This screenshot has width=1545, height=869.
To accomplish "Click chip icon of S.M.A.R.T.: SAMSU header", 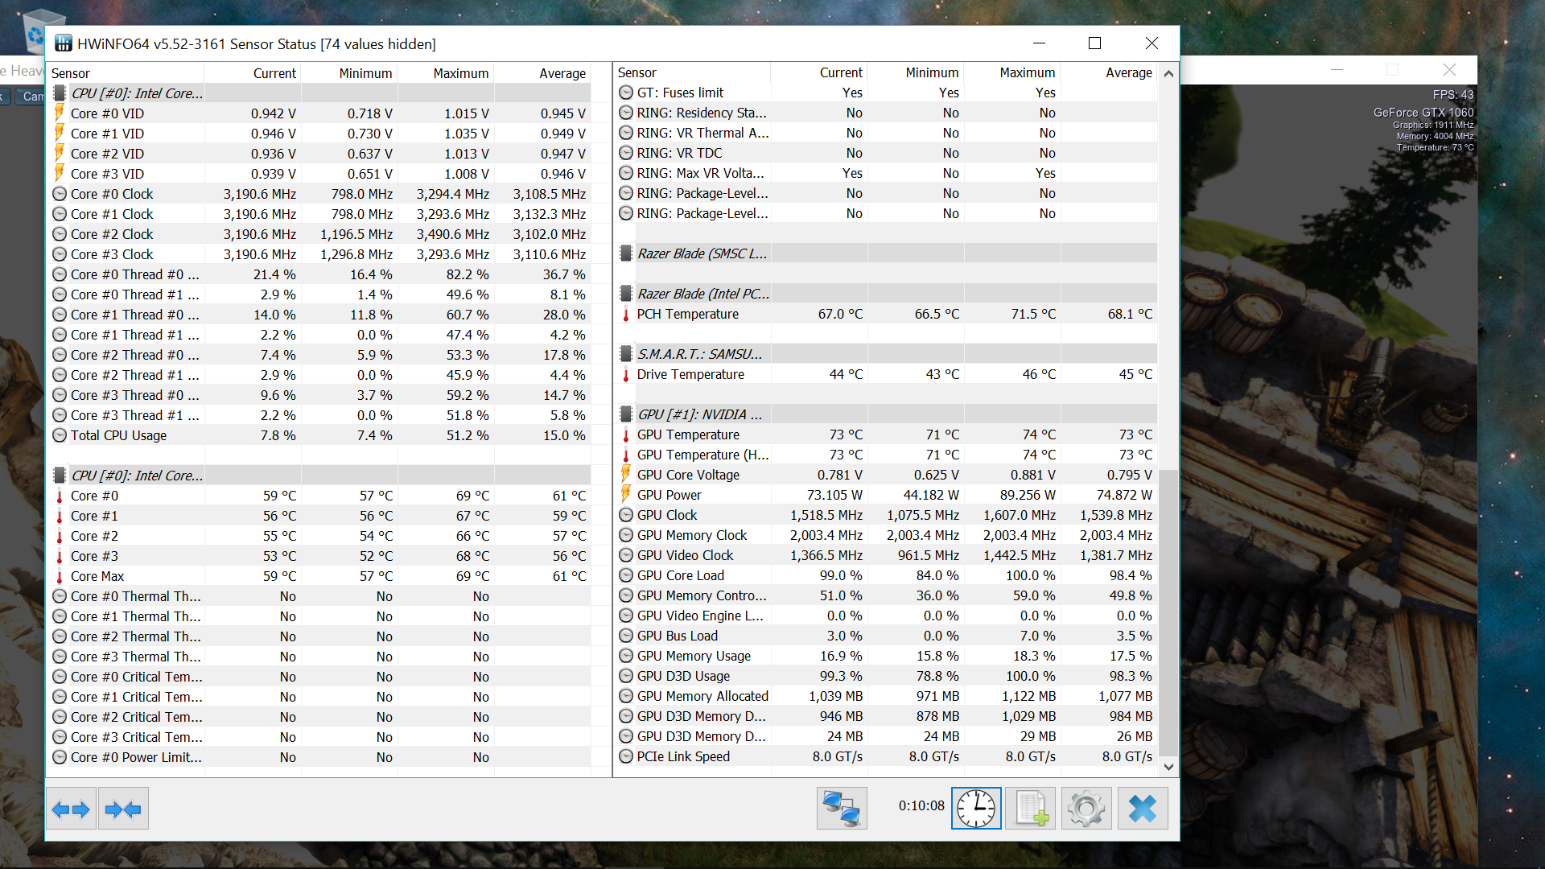I will 626,354.
